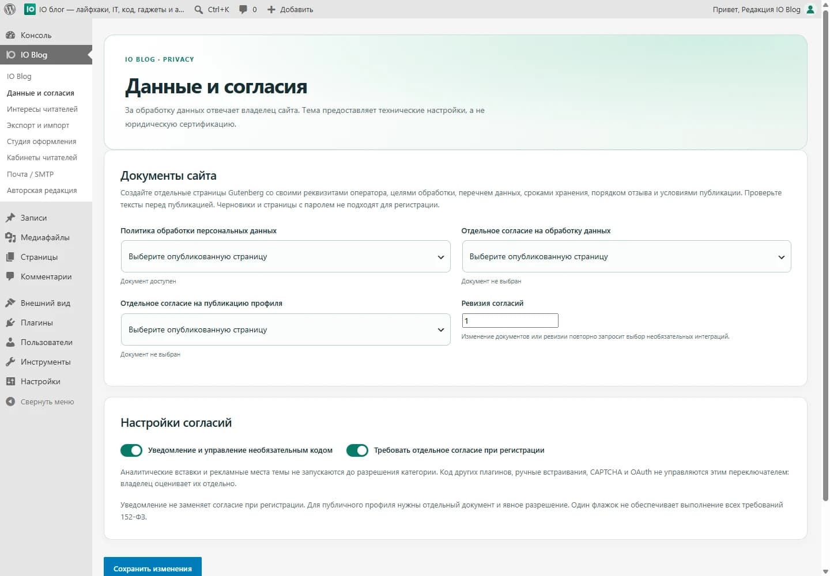This screenshot has height=576, width=830.
Task: Click the WordPress logo icon
Action: (x=10, y=9)
